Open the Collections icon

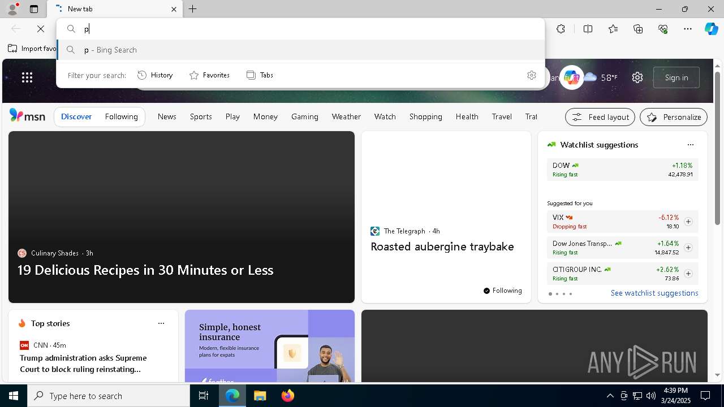638,29
